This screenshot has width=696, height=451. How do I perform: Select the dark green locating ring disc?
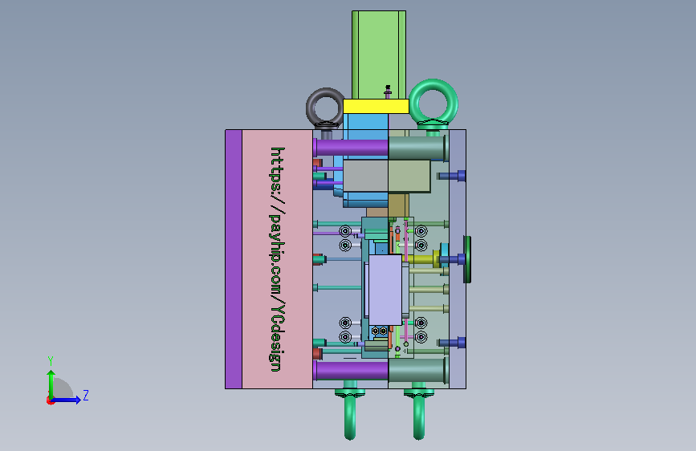[467, 259]
